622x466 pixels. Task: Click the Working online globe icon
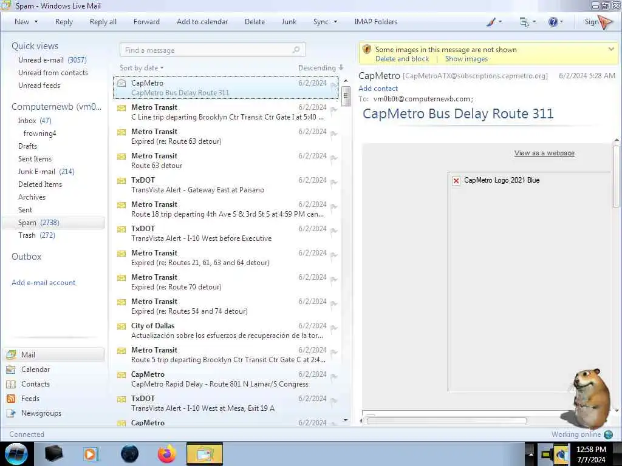tap(608, 434)
